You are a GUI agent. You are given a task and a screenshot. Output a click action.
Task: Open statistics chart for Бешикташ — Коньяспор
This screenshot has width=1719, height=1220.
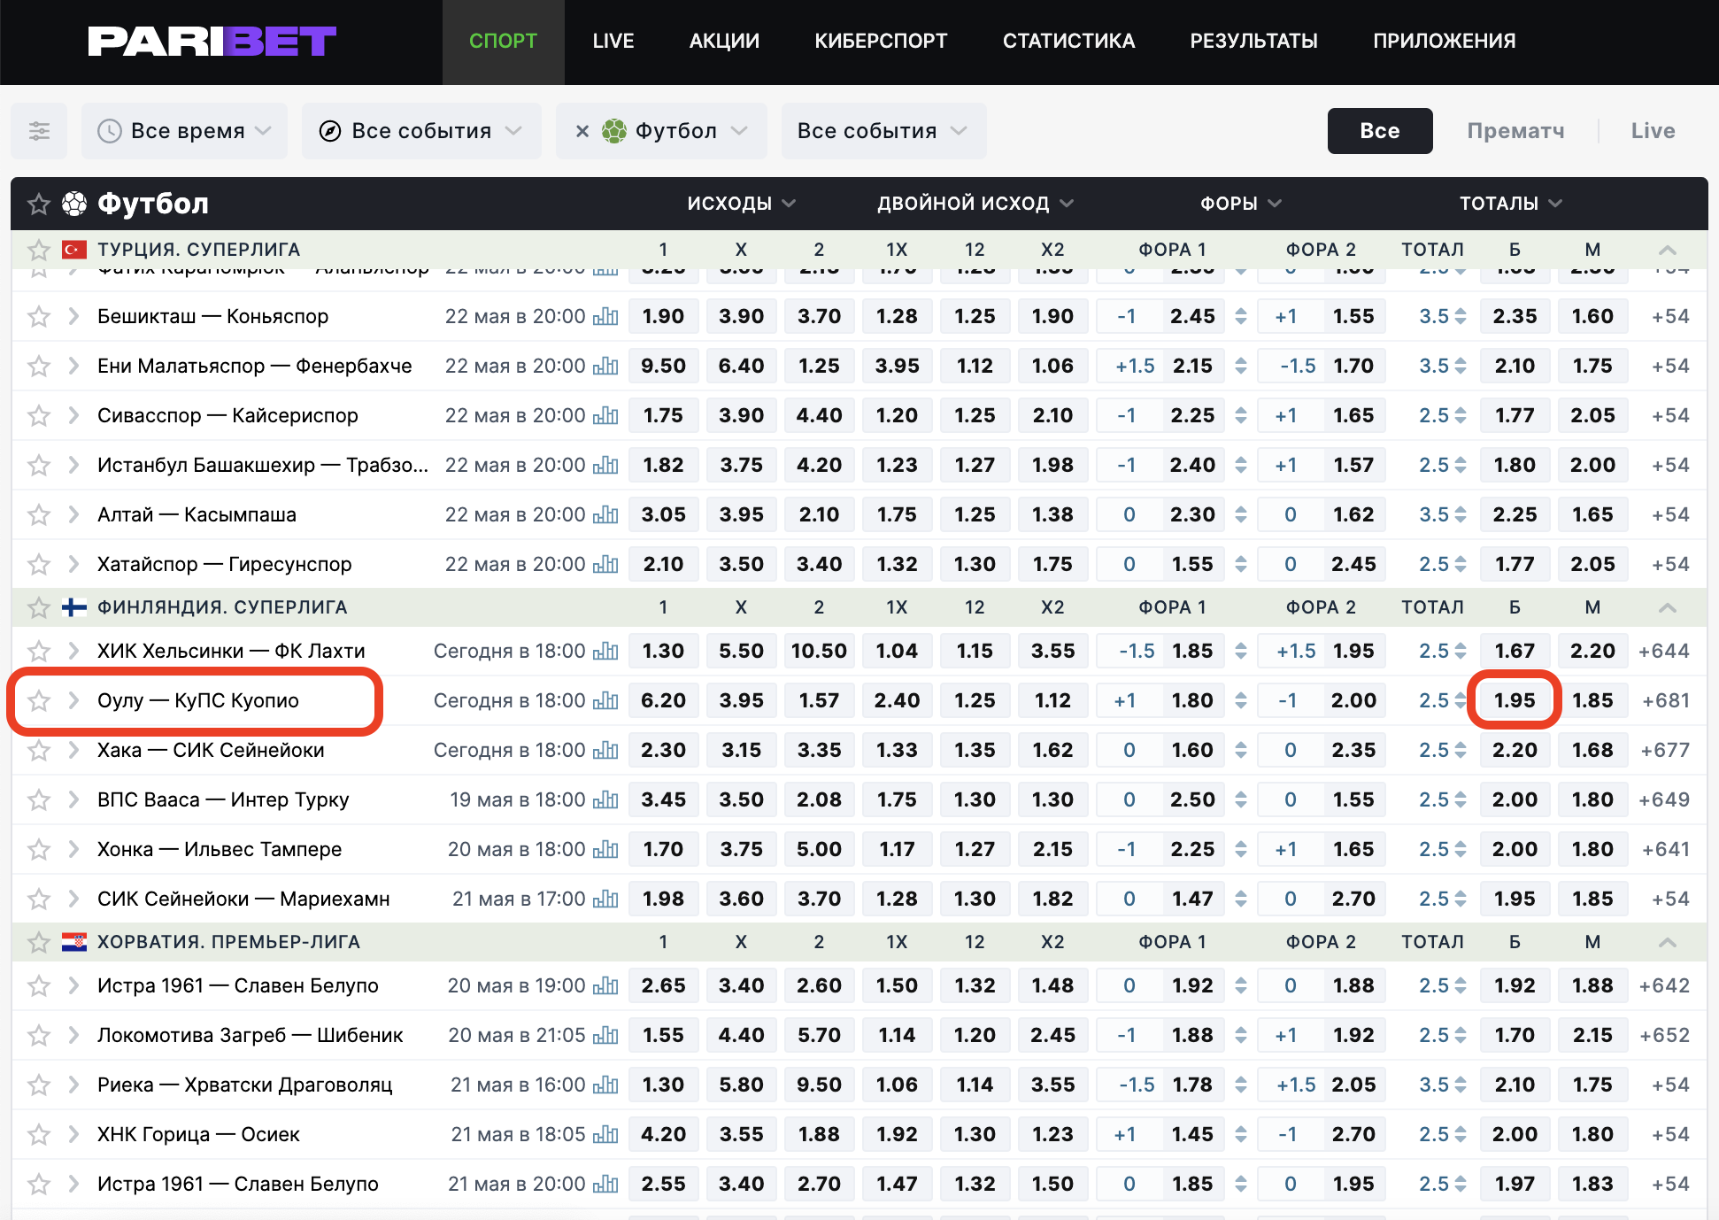pos(605,316)
